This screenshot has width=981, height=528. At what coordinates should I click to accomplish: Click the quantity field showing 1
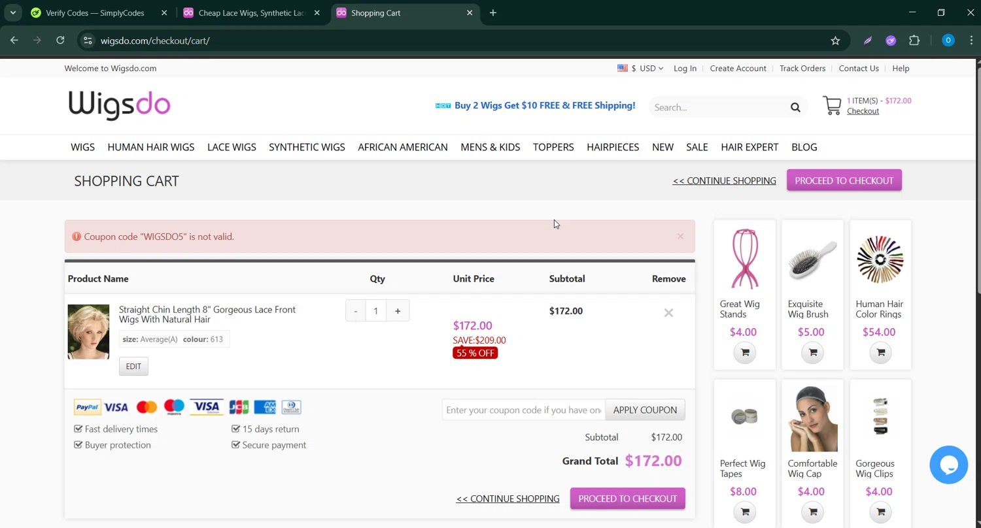coord(376,311)
